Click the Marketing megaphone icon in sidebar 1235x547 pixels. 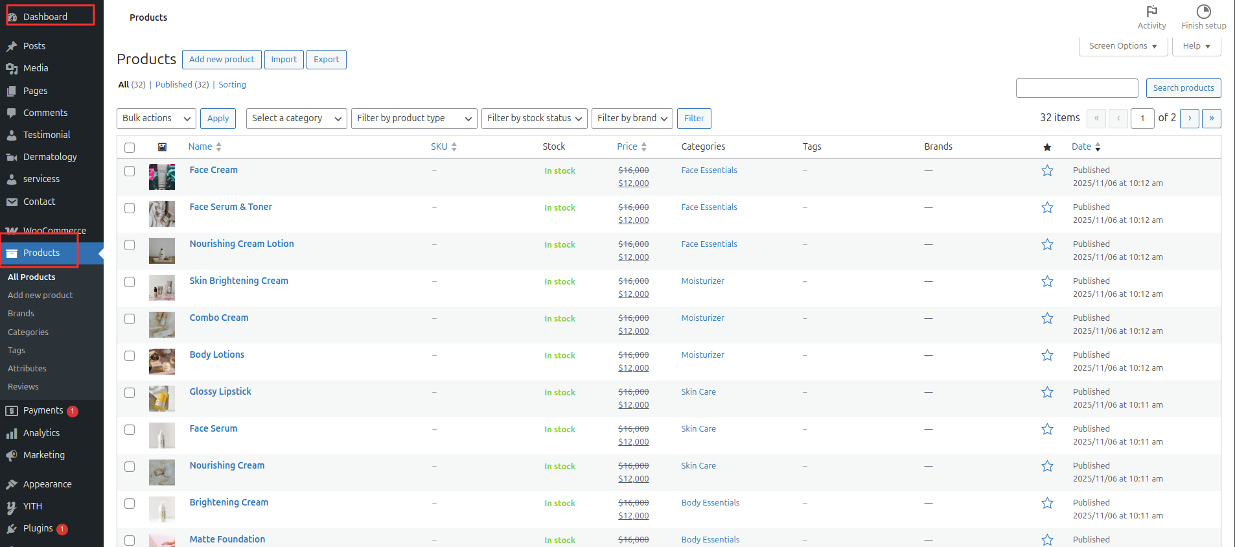coord(12,456)
